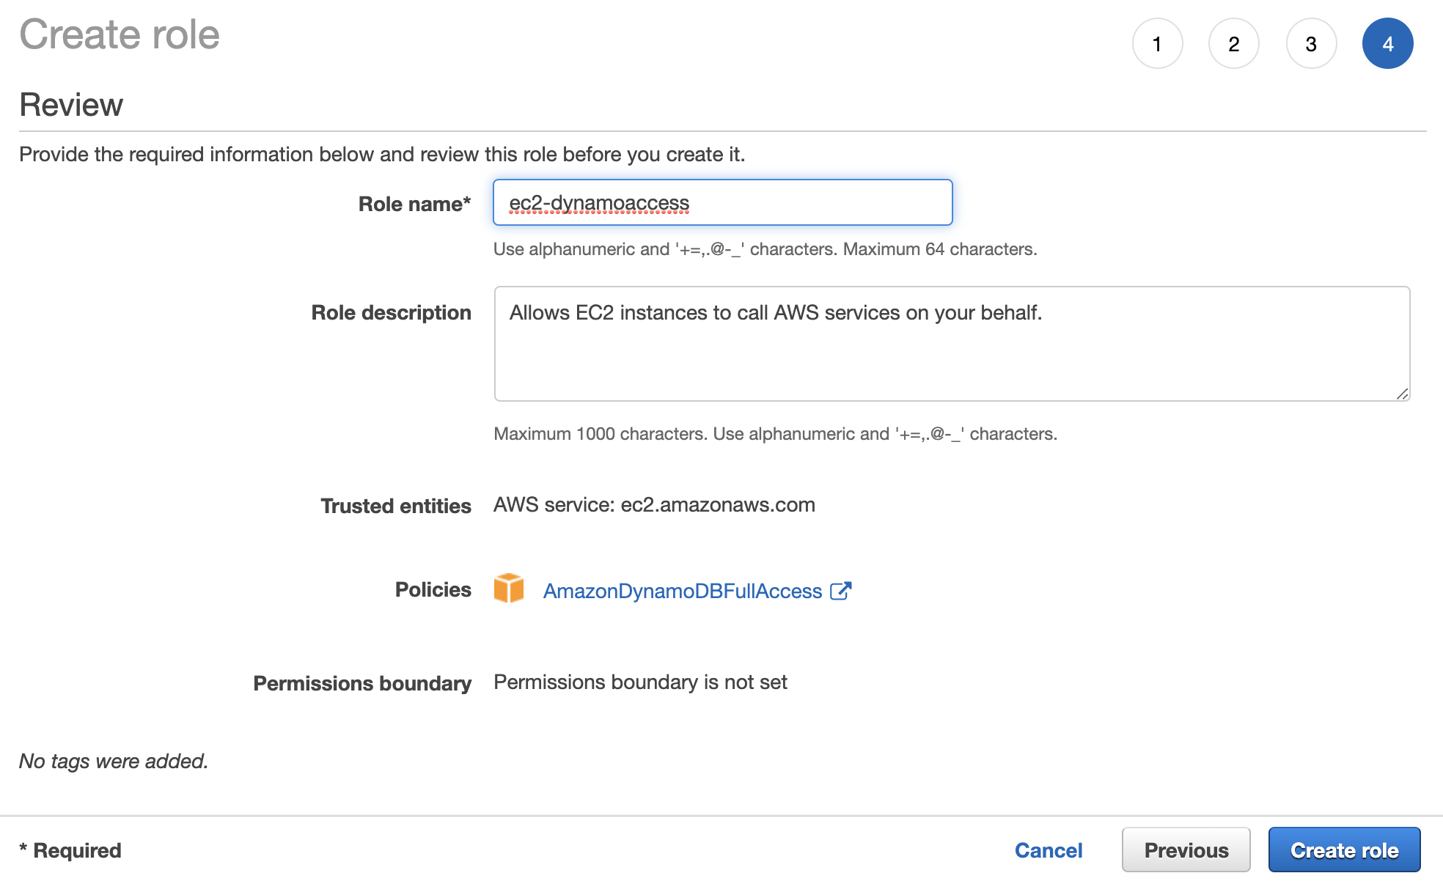Screen dimensions: 1443x884
Task: Select step 3 in the wizard
Action: click(x=1311, y=44)
